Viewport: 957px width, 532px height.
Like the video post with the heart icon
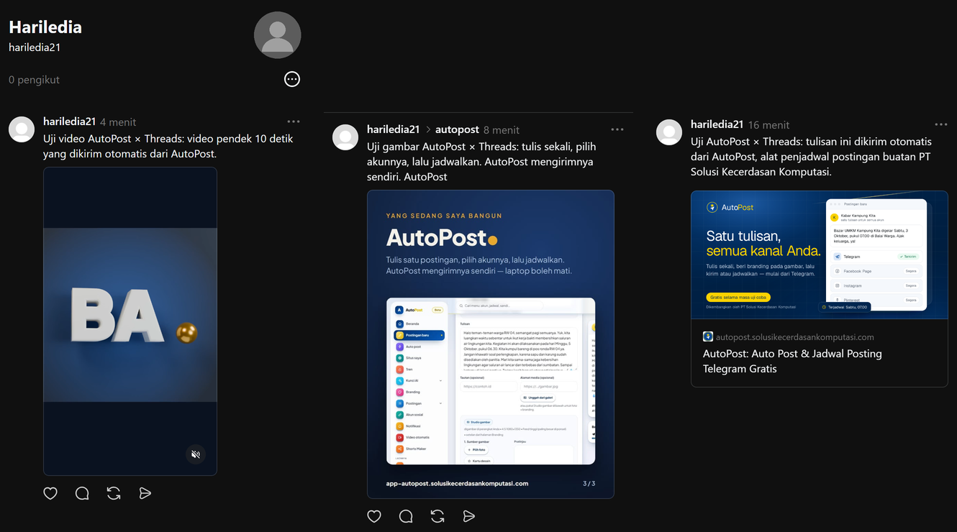pyautogui.click(x=50, y=493)
